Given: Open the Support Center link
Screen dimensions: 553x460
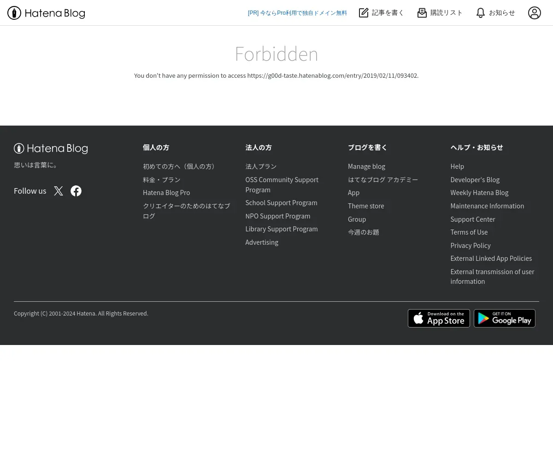Looking at the screenshot, I should point(473,219).
